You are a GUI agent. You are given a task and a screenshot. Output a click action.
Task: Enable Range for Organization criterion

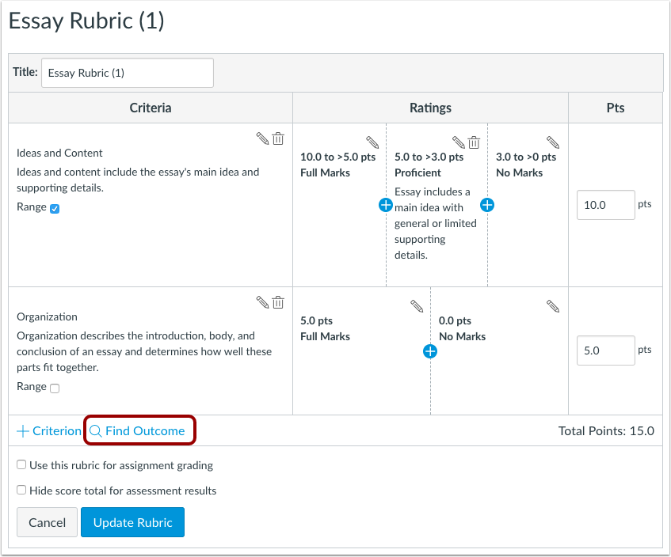coord(55,388)
